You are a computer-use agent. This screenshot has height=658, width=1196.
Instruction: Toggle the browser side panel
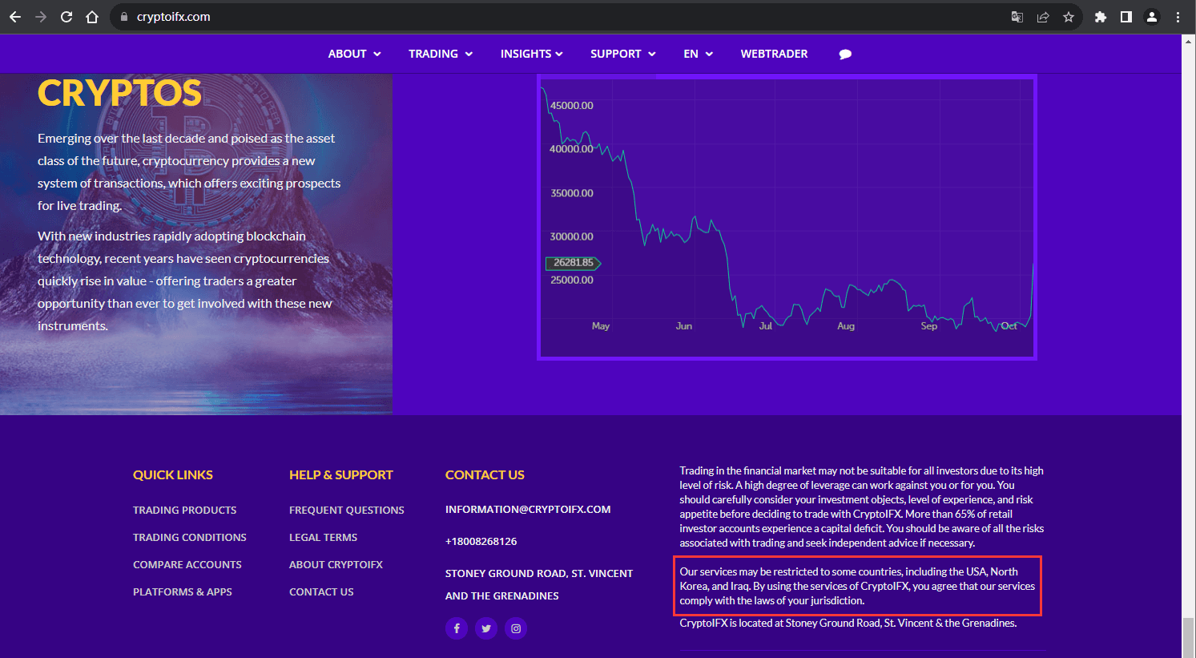pos(1126,17)
